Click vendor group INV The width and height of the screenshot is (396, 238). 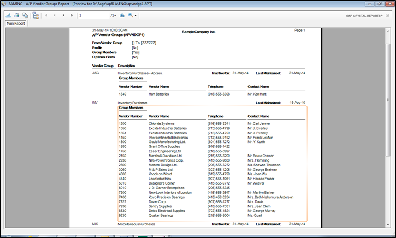click(95, 103)
